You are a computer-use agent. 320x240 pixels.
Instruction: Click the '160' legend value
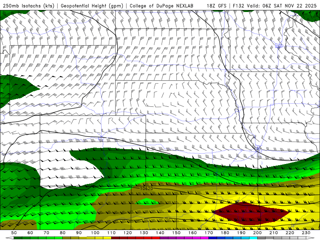point(192,233)
